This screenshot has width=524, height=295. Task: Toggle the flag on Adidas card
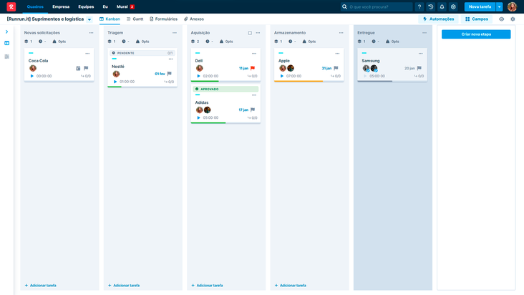(252, 110)
